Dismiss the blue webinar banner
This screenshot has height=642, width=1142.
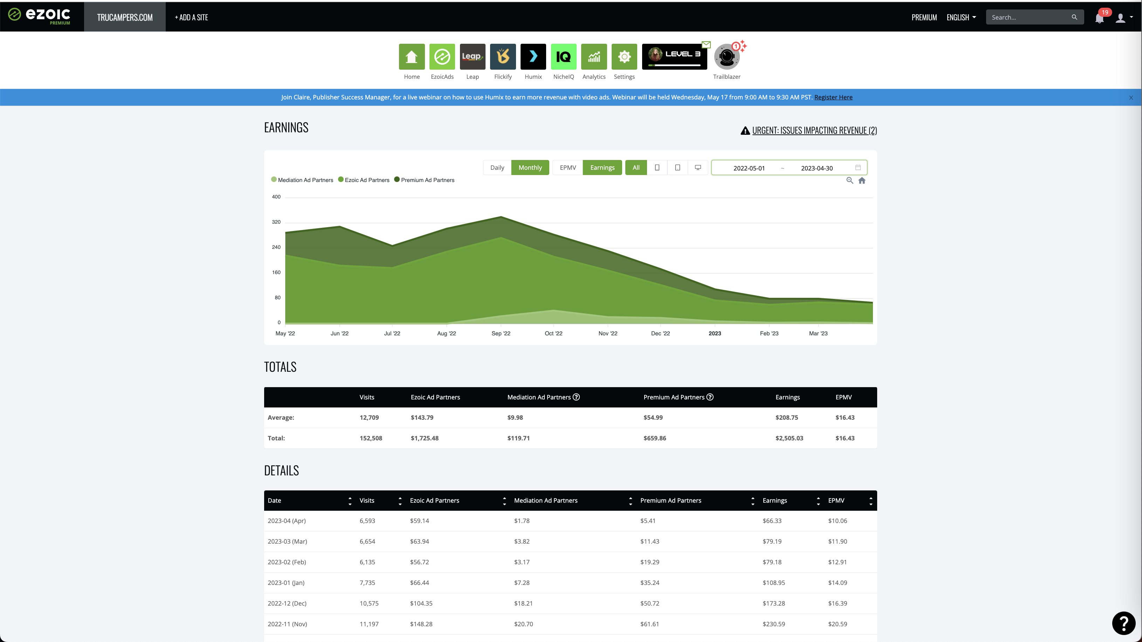(1131, 97)
